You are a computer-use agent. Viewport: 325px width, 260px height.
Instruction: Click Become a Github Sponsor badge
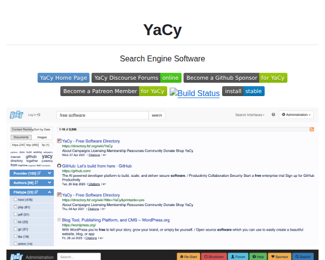tap(235, 78)
